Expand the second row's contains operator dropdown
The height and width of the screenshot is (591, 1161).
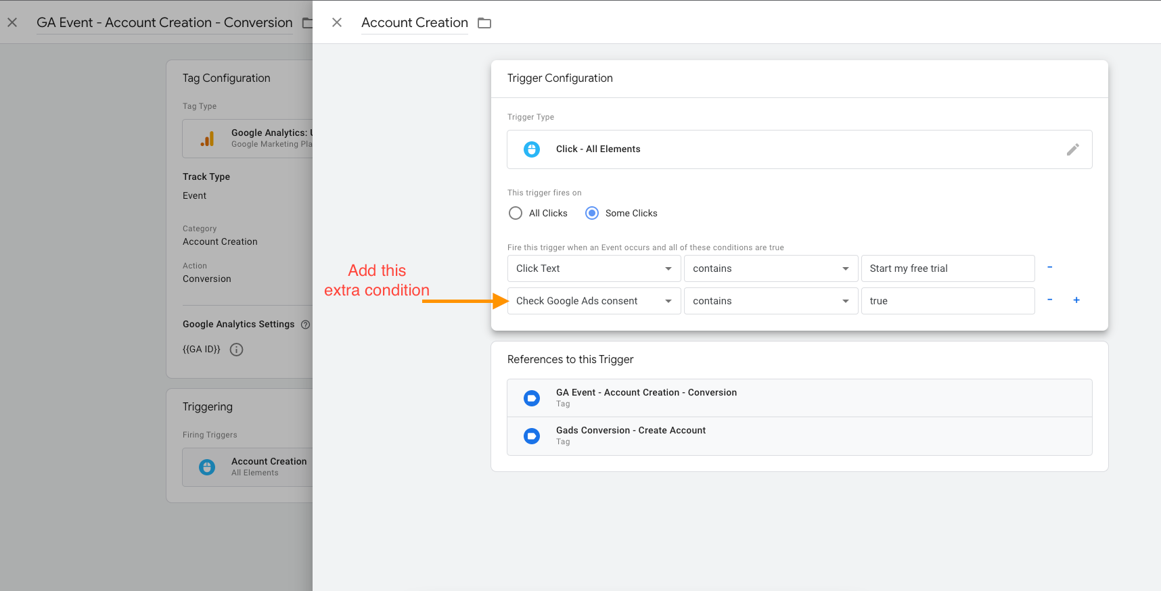click(x=770, y=301)
